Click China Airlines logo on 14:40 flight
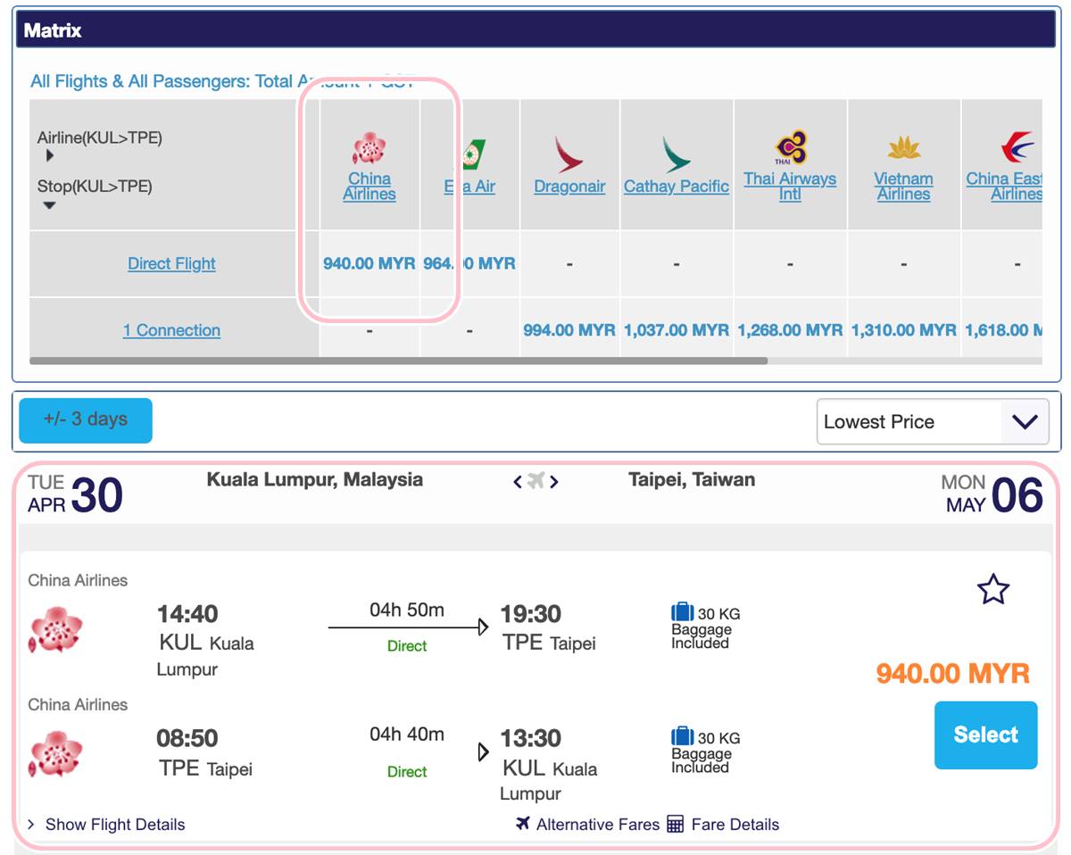 pos(55,629)
